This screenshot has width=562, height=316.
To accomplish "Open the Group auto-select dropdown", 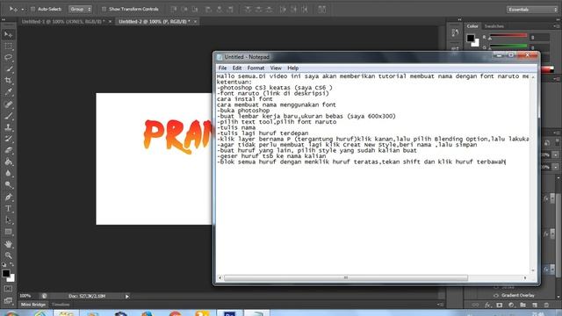I will pos(80,9).
